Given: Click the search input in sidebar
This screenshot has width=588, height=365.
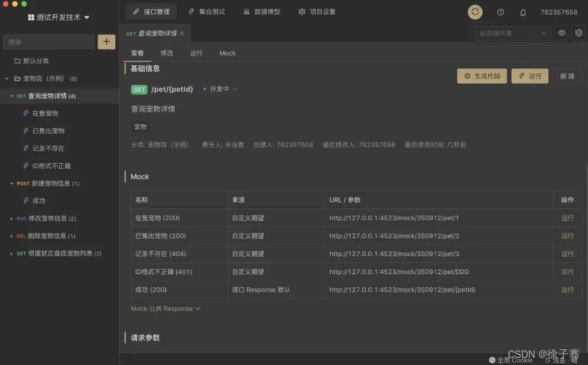Looking at the screenshot, I should pyautogui.click(x=49, y=42).
